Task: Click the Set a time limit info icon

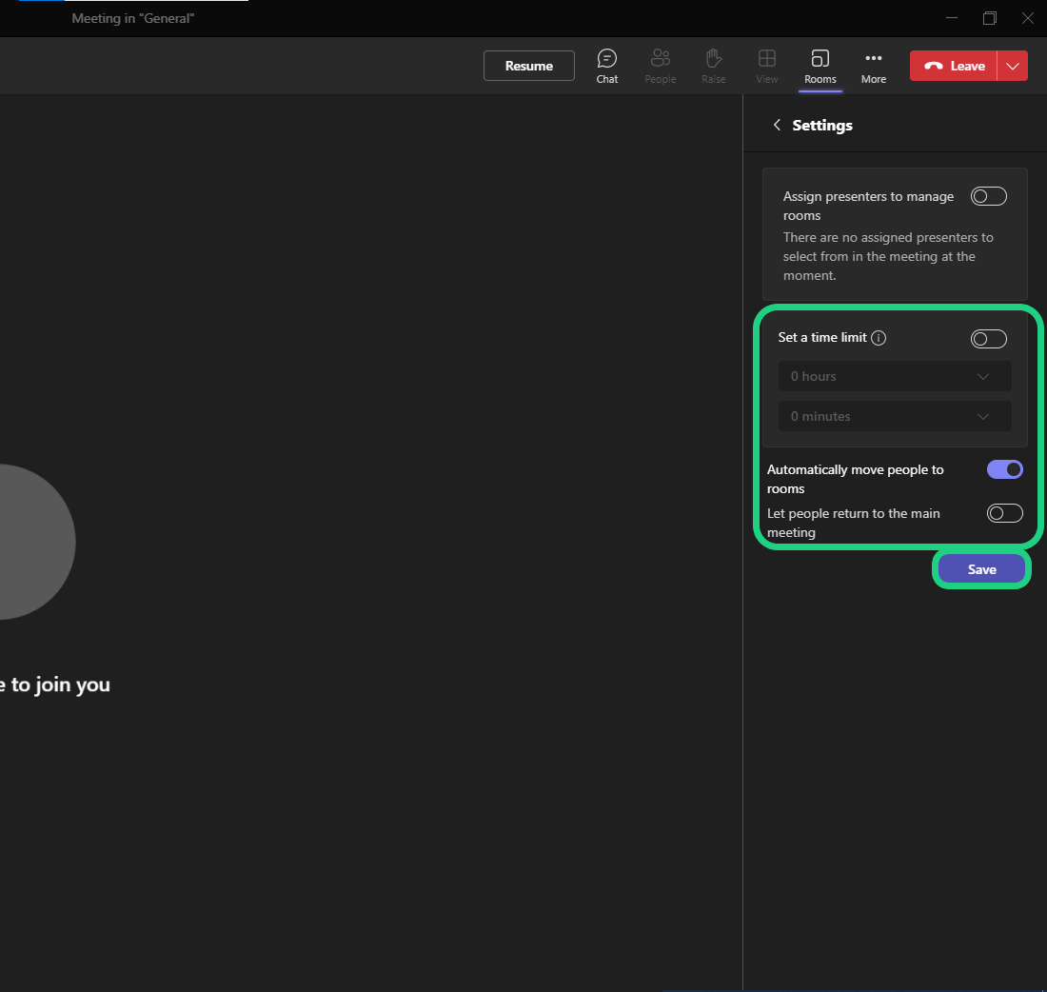Action: pos(879,338)
